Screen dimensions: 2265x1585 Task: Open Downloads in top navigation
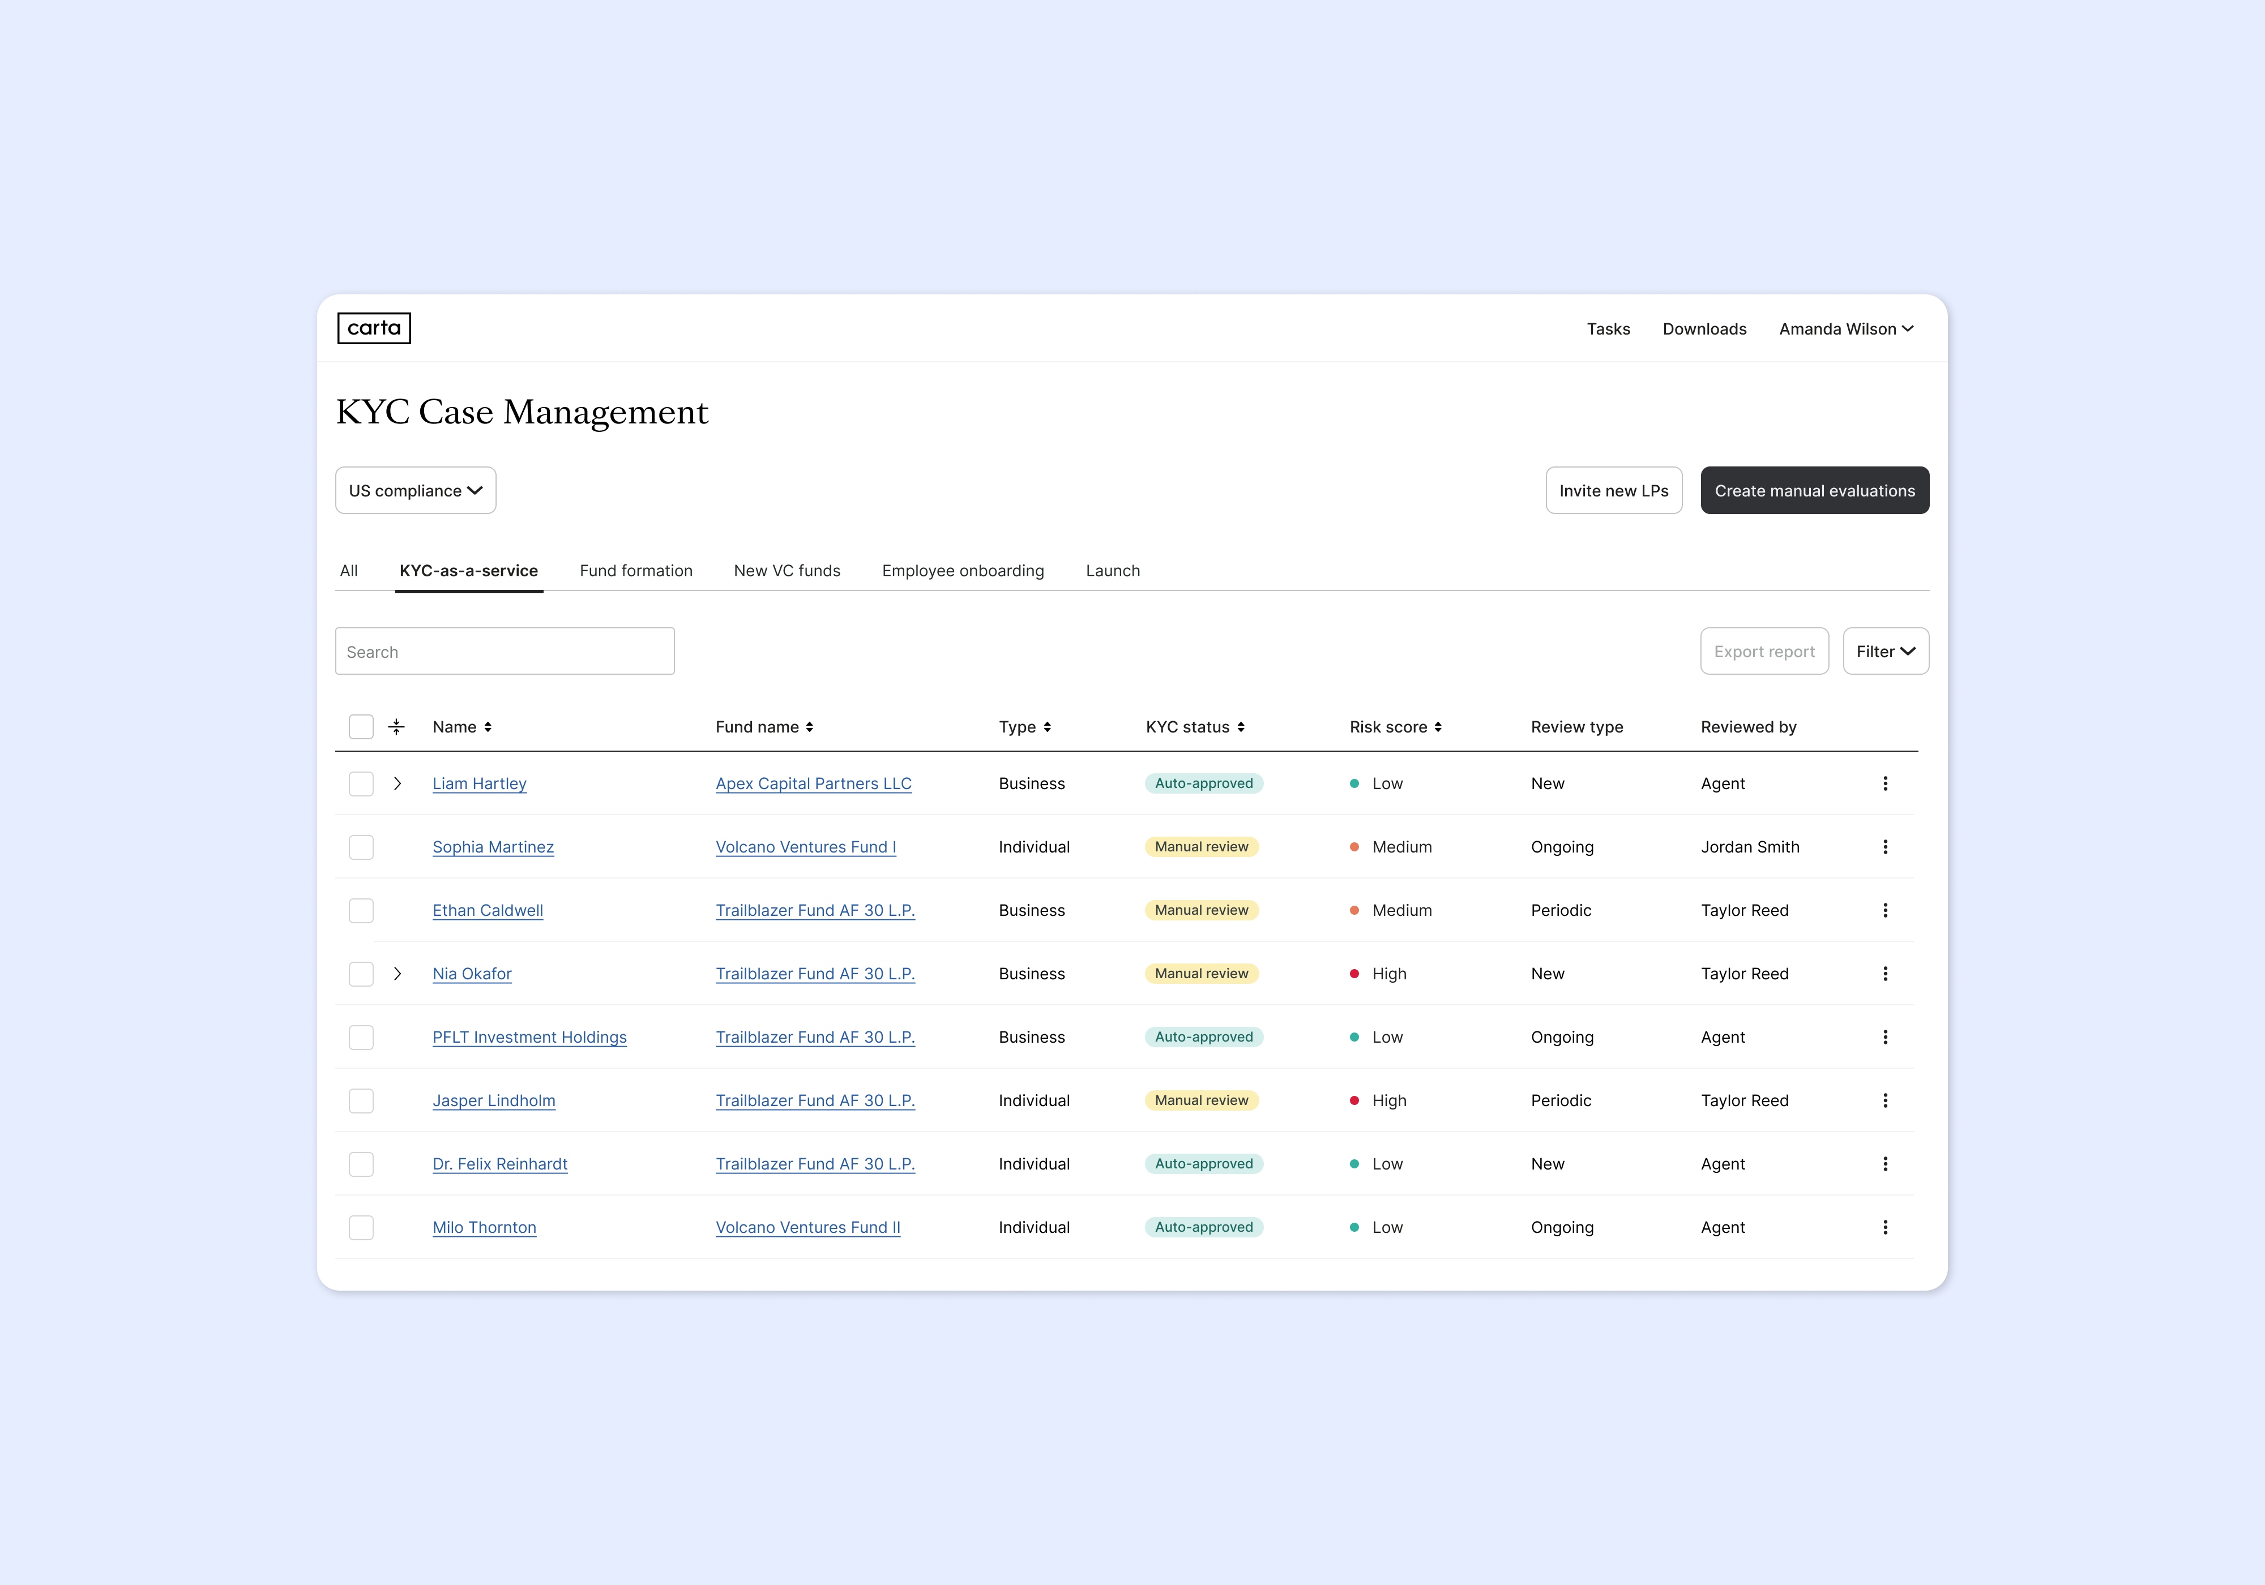tap(1704, 328)
